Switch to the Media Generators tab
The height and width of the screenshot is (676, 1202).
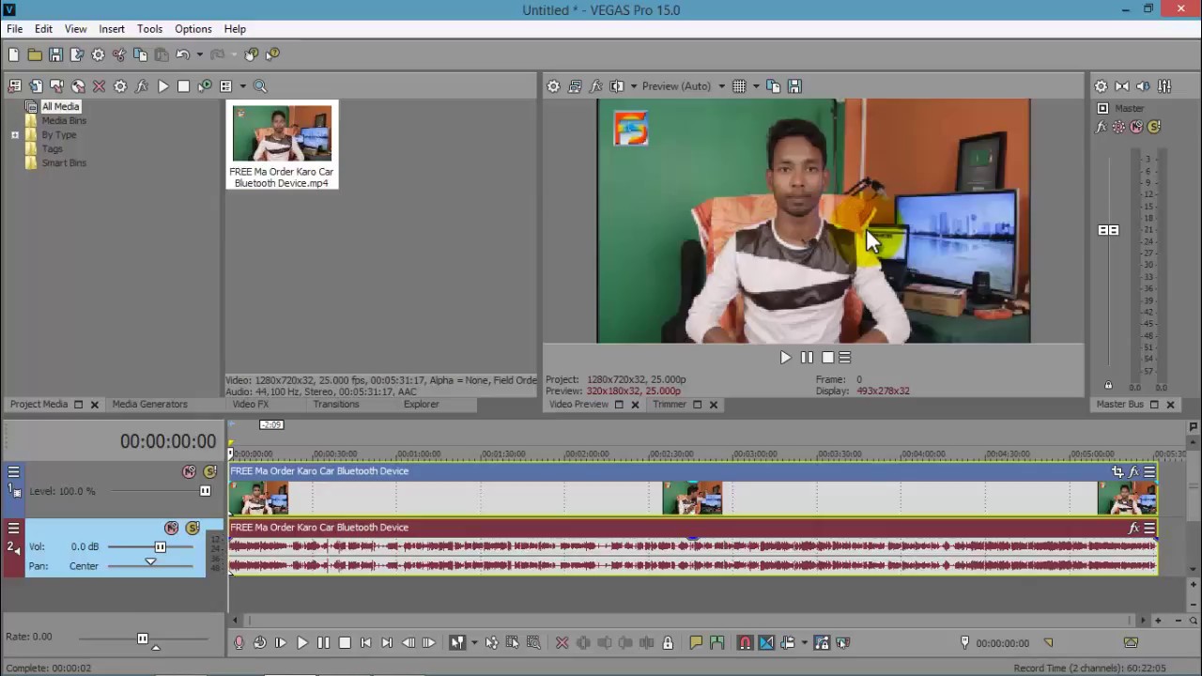coord(149,405)
